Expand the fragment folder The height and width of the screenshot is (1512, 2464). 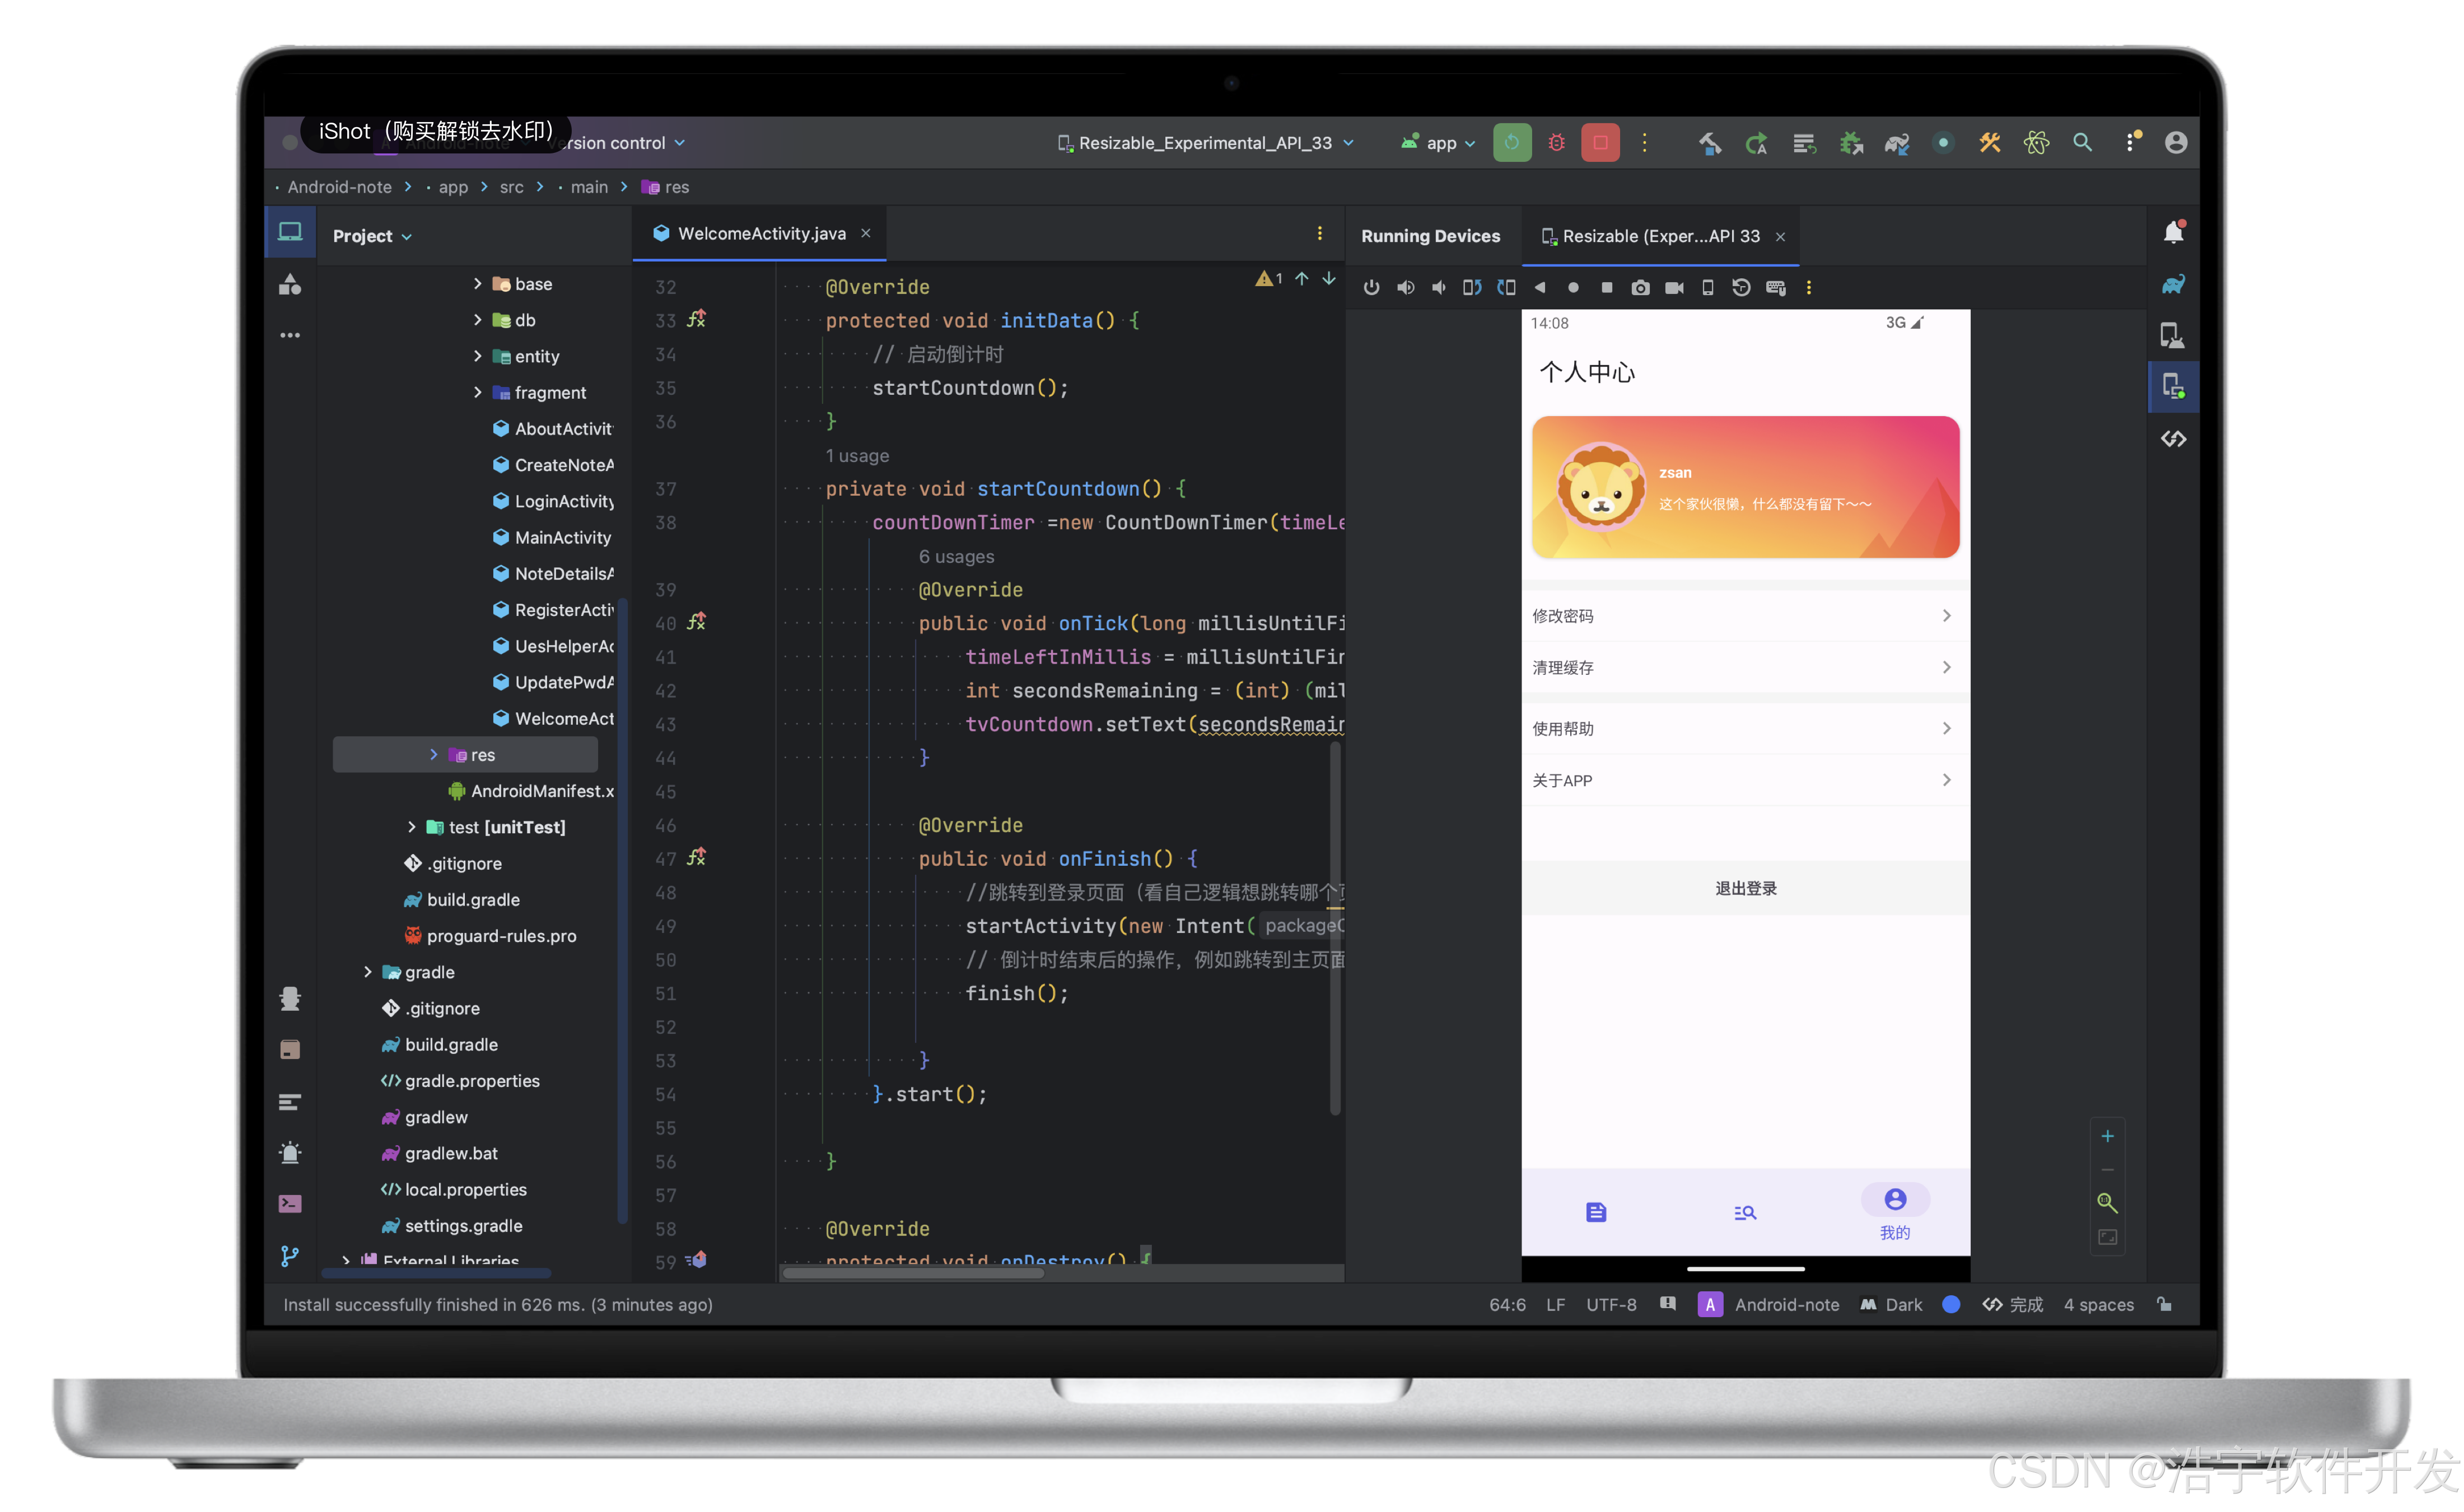477,393
